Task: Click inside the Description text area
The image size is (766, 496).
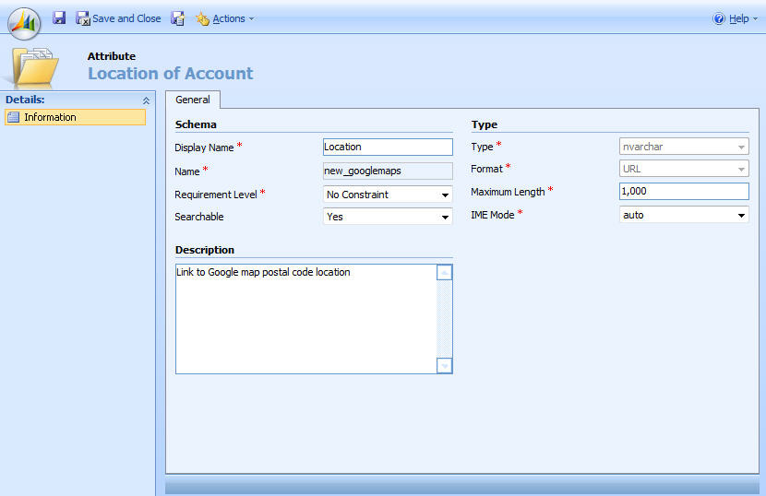Action: [x=305, y=318]
